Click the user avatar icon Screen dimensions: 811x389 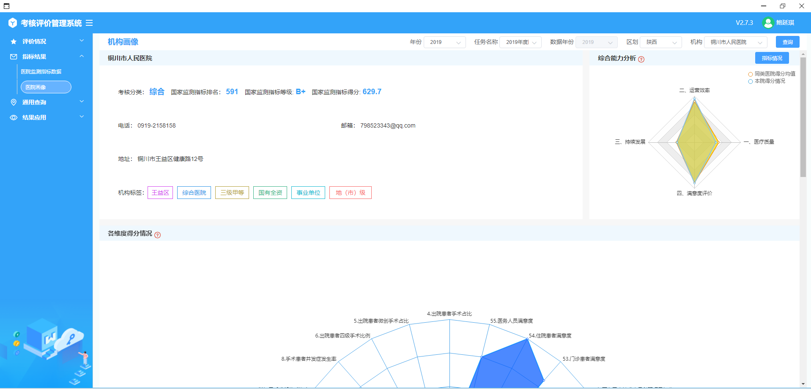768,23
